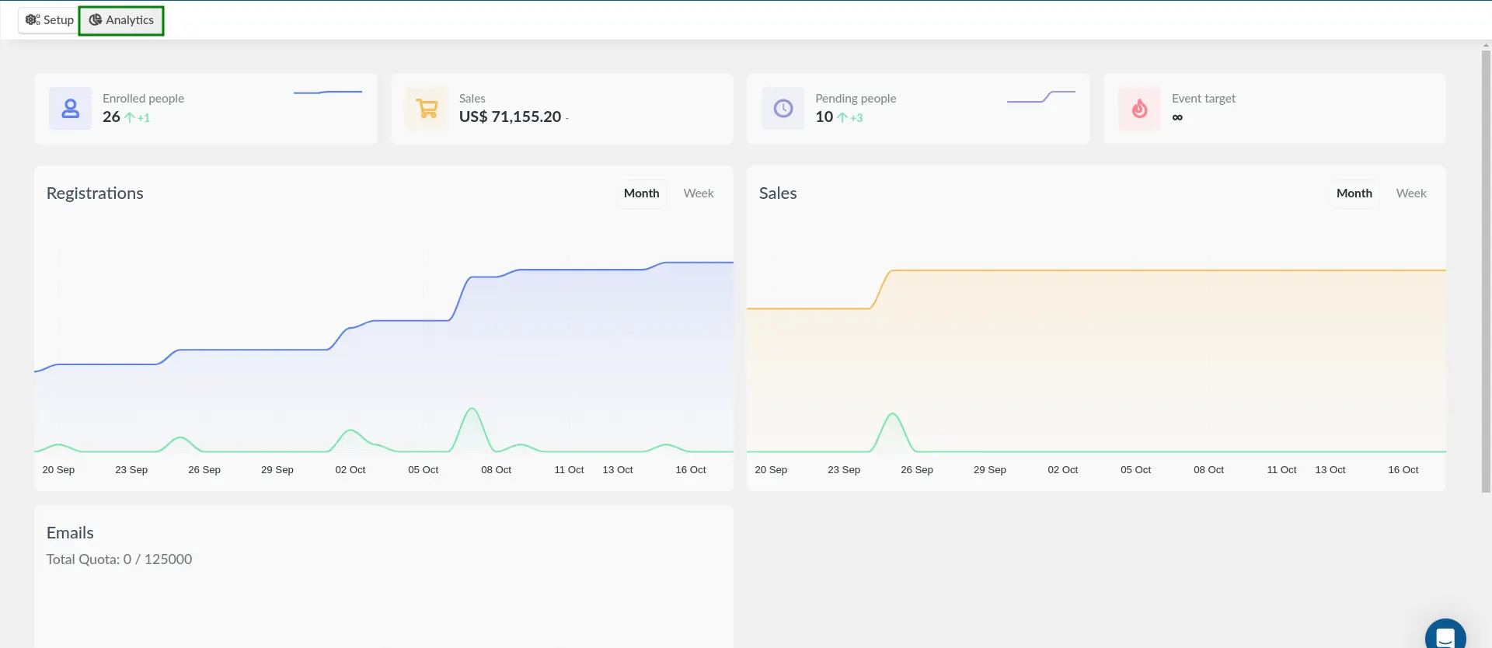Select Week view in Registrations chart
Screen dimensions: 1492x648
699,193
